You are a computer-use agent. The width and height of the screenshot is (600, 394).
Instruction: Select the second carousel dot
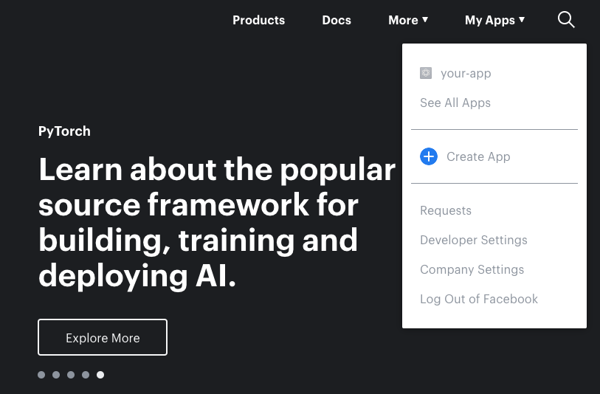(56, 375)
